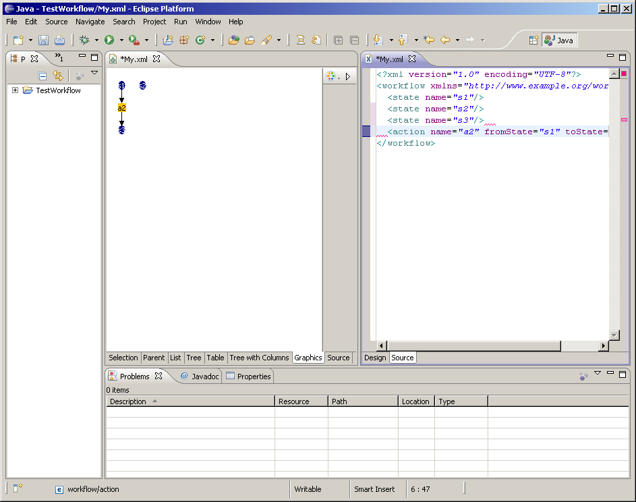Select the Java perspective button
This screenshot has height=502, width=636.
click(559, 40)
